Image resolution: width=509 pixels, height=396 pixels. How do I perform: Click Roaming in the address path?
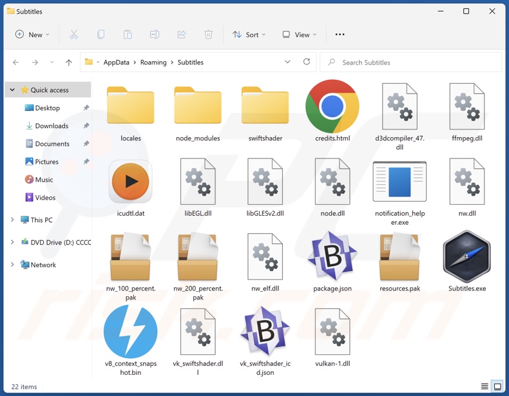[x=153, y=62]
